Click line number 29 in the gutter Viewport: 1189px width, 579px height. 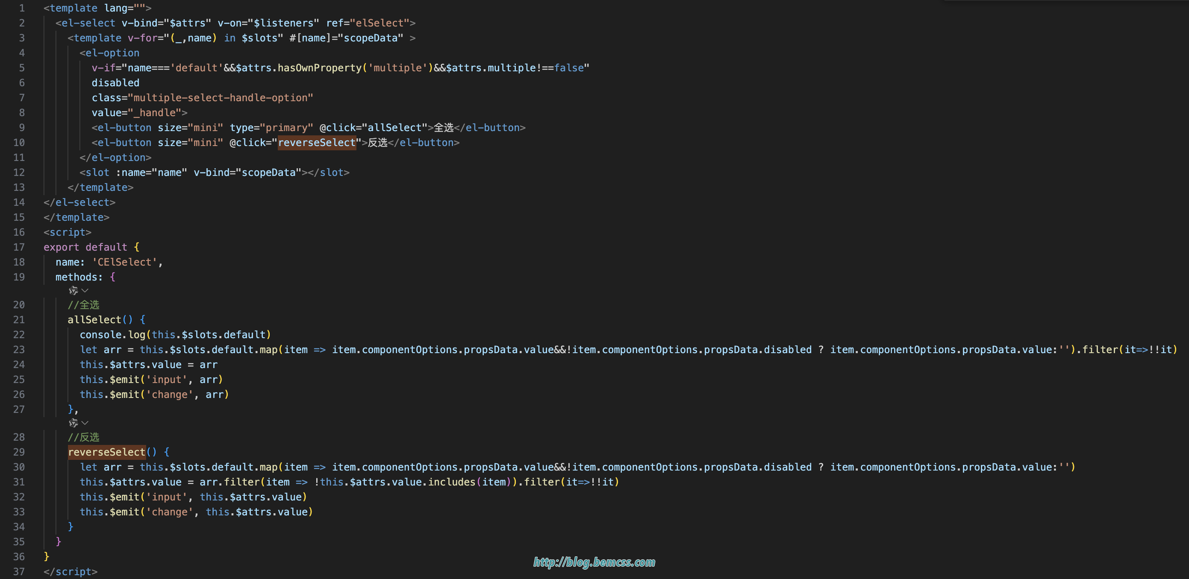pyautogui.click(x=19, y=452)
